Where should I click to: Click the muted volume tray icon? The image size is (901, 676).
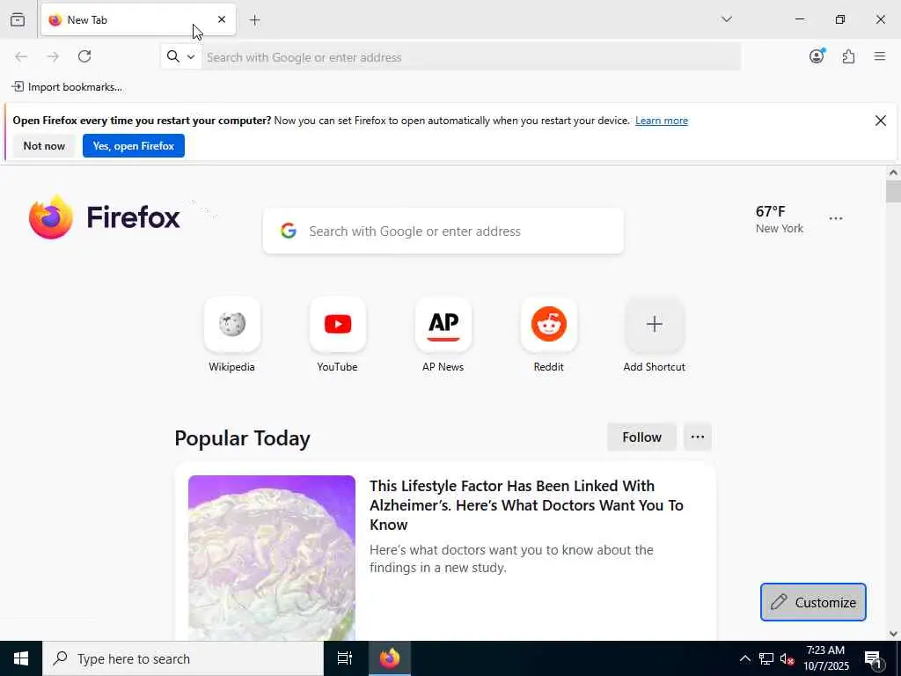click(x=787, y=658)
